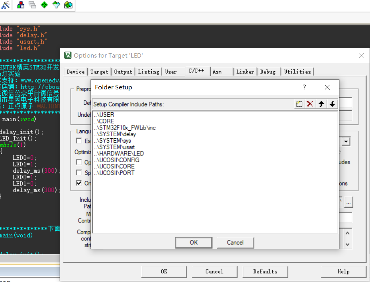Image resolution: width=370 pixels, height=282 pixels.
Task: Select the ..\UCOSII\CORE path
Action: (114, 166)
